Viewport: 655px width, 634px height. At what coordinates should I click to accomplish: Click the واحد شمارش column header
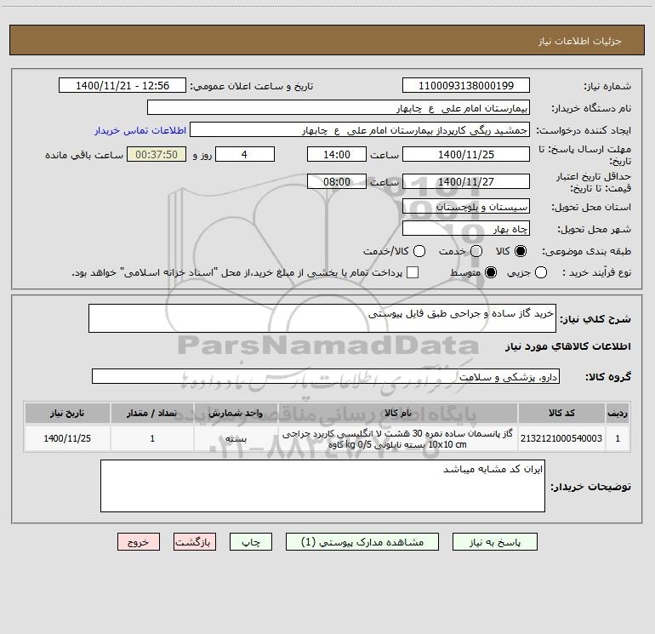tap(236, 413)
